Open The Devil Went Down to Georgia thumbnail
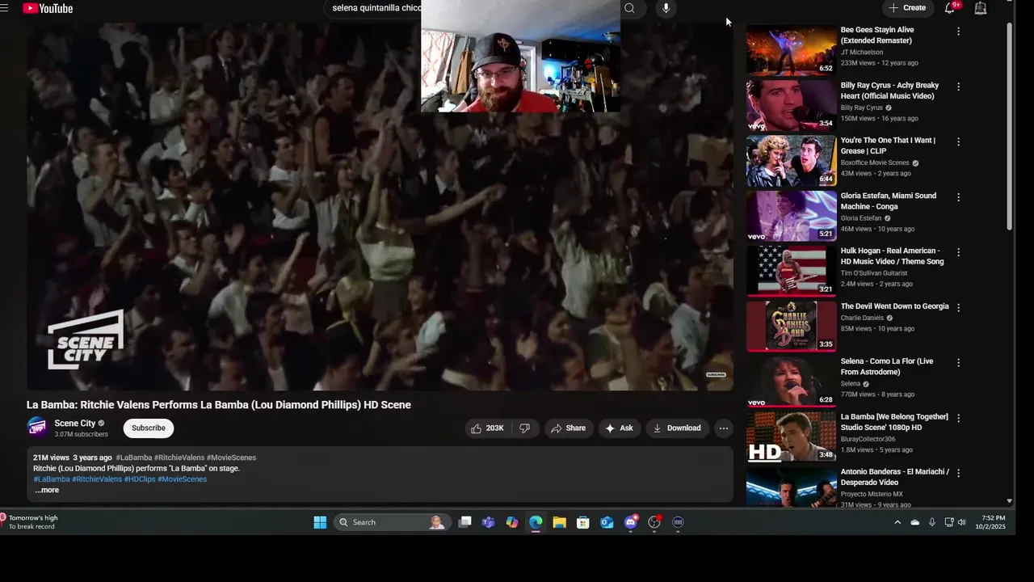The image size is (1034, 582). click(x=791, y=327)
